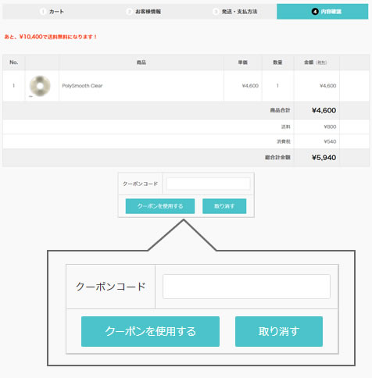Image resolution: width=372 pixels, height=378 pixels.
Task: Click step number 1 circle icon
Action: click(43, 12)
